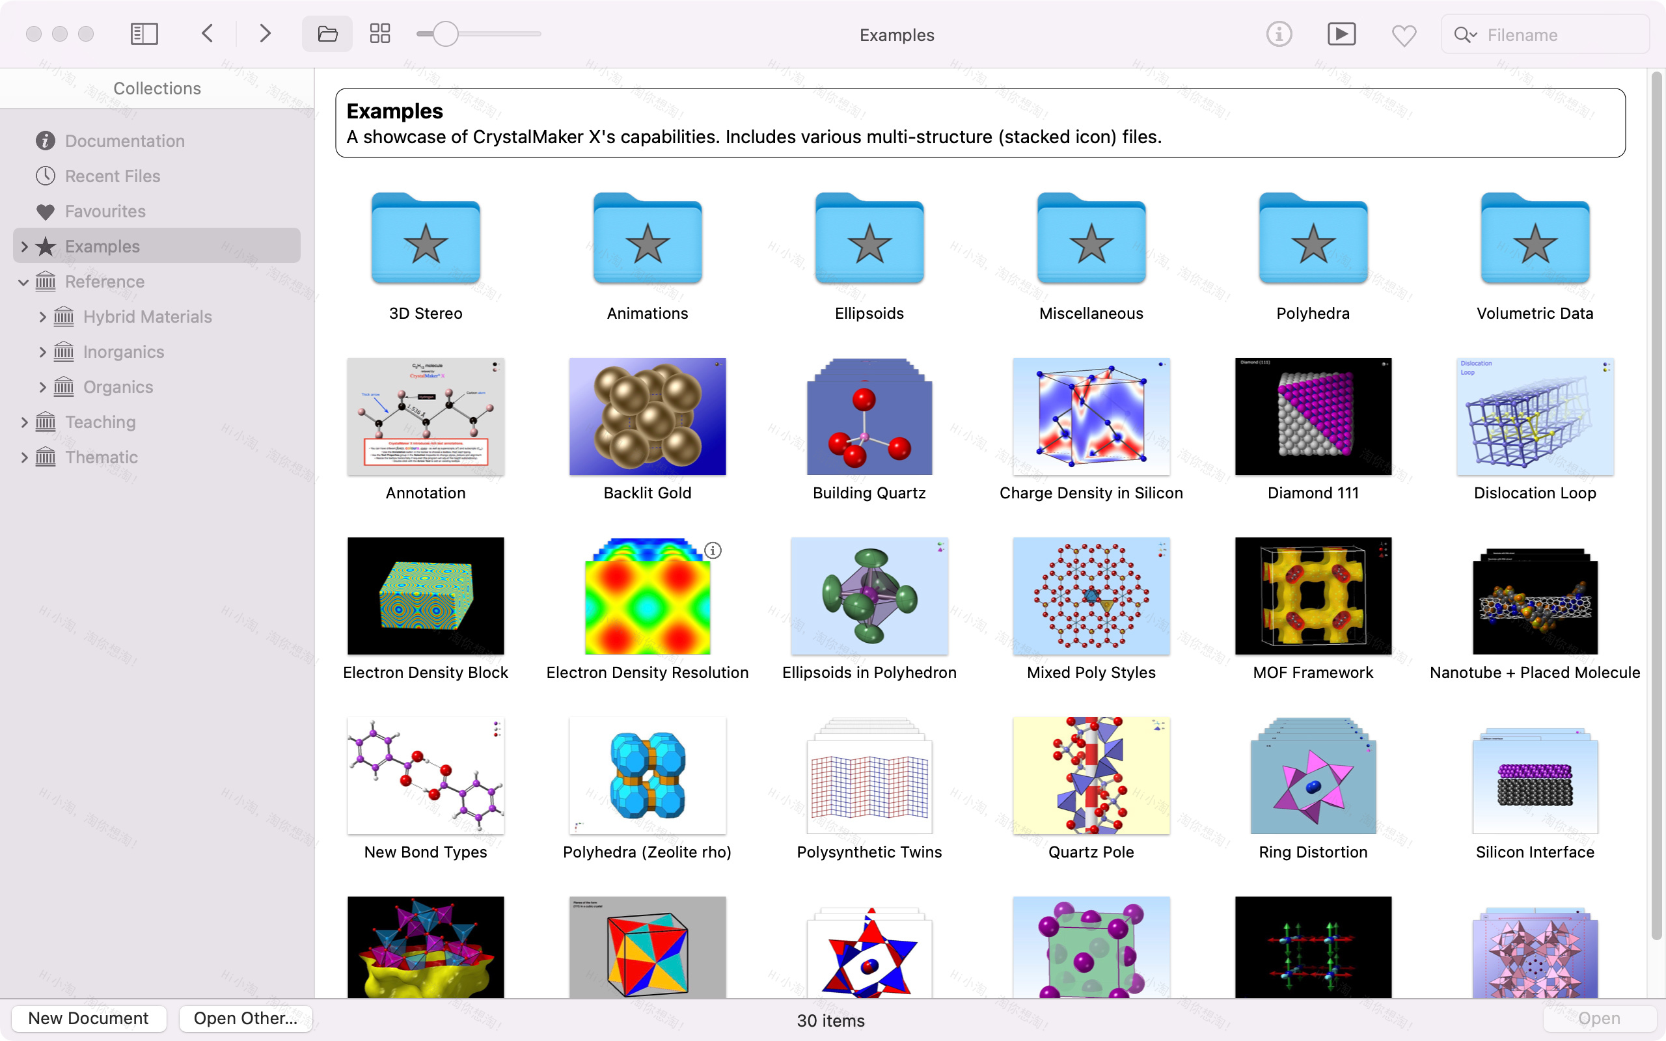The image size is (1666, 1041).
Task: Expand the Teaching category
Action: point(25,422)
